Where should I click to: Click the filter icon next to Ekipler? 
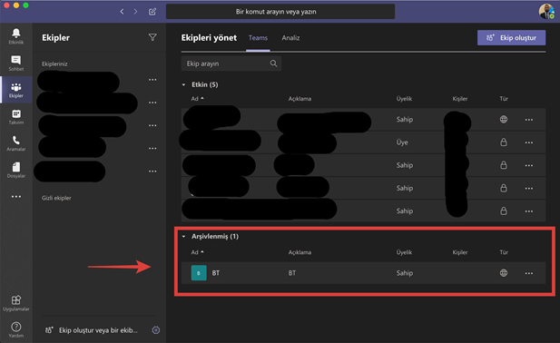point(152,37)
